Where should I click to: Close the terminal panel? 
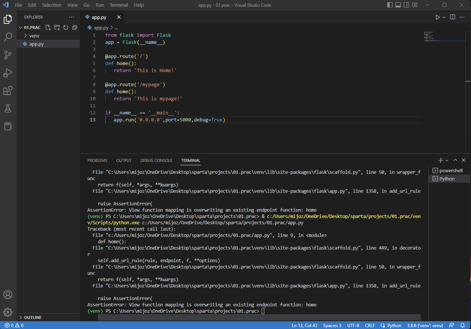pyautogui.click(x=464, y=160)
